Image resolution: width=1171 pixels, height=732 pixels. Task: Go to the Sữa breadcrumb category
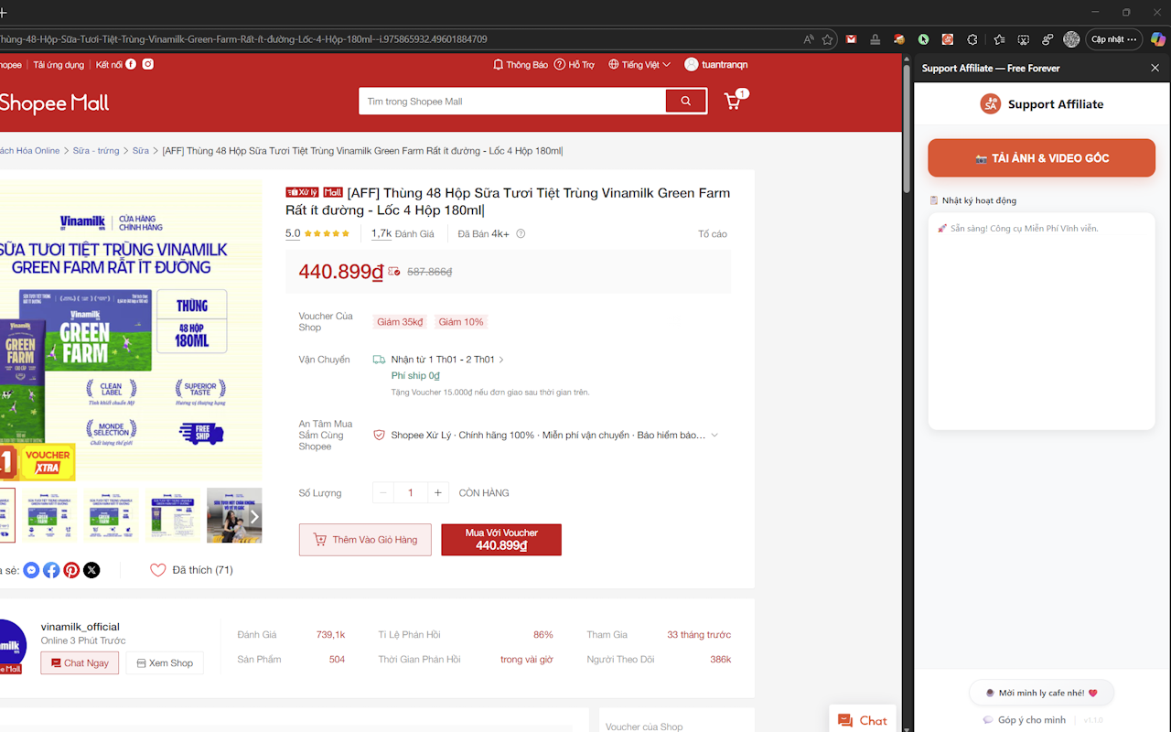pos(140,151)
